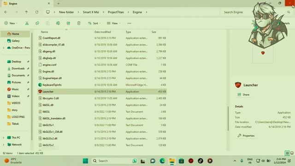Image resolution: width=295 pixels, height=166 pixels.
Task: Open Microsoft Edge from the taskbar
Action: pos(162,161)
